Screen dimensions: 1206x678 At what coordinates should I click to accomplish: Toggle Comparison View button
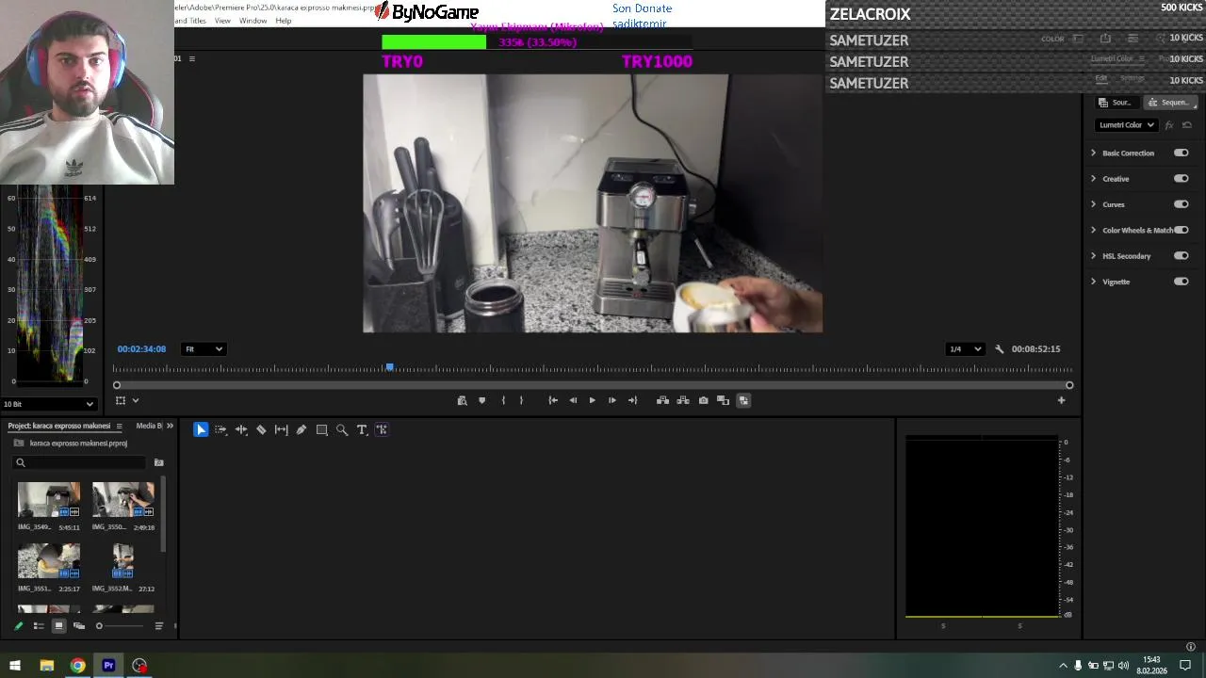(x=723, y=400)
